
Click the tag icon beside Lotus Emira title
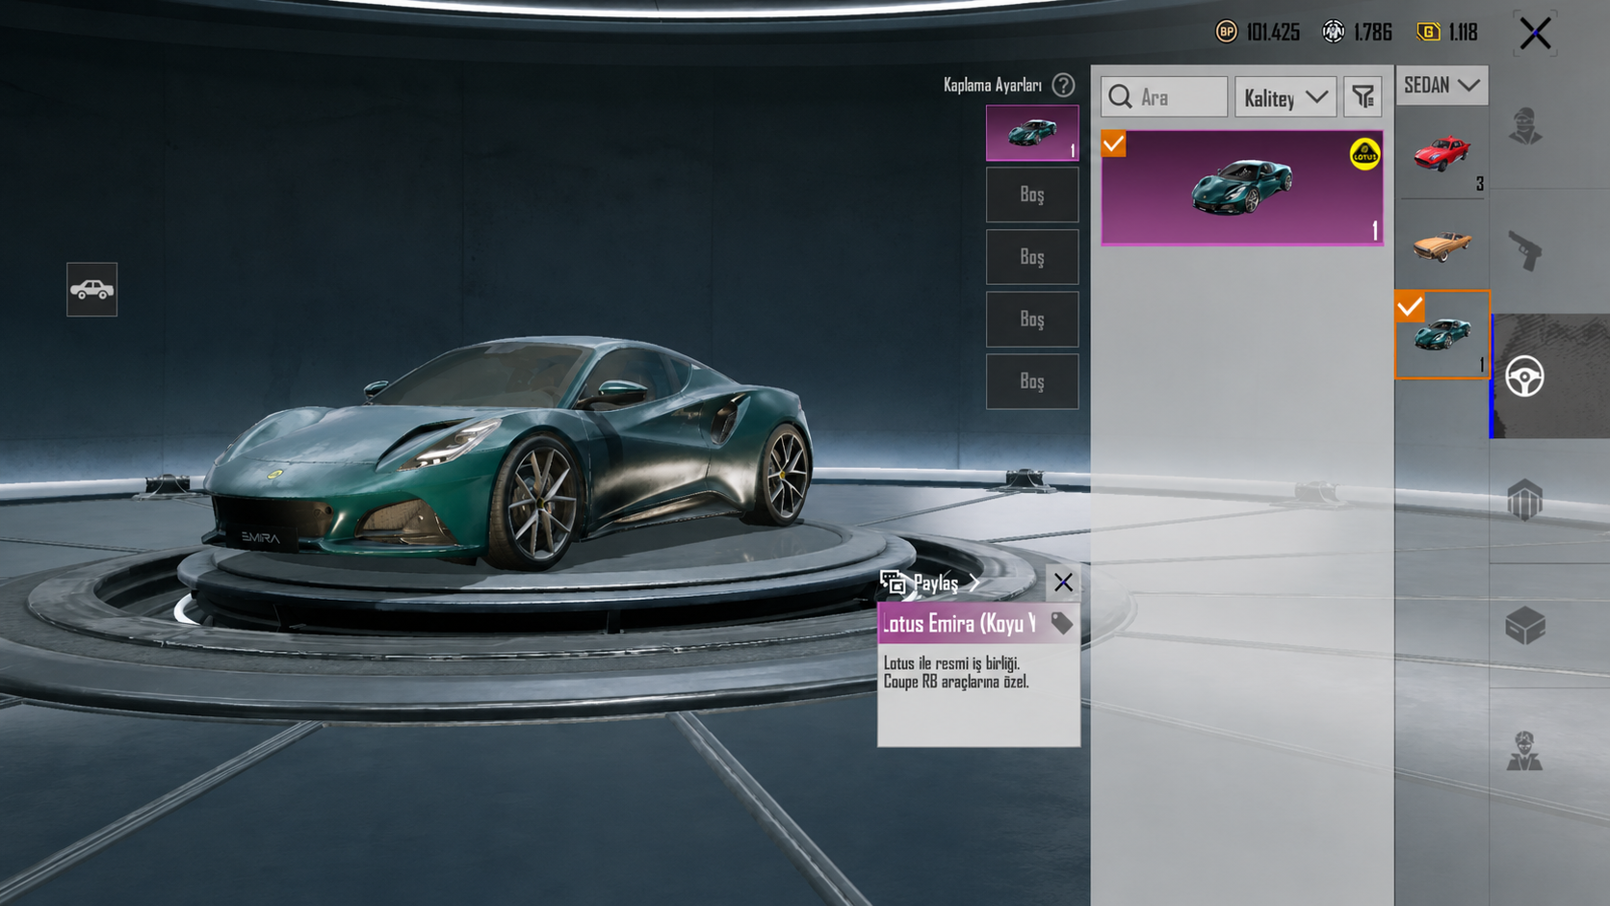point(1061,623)
